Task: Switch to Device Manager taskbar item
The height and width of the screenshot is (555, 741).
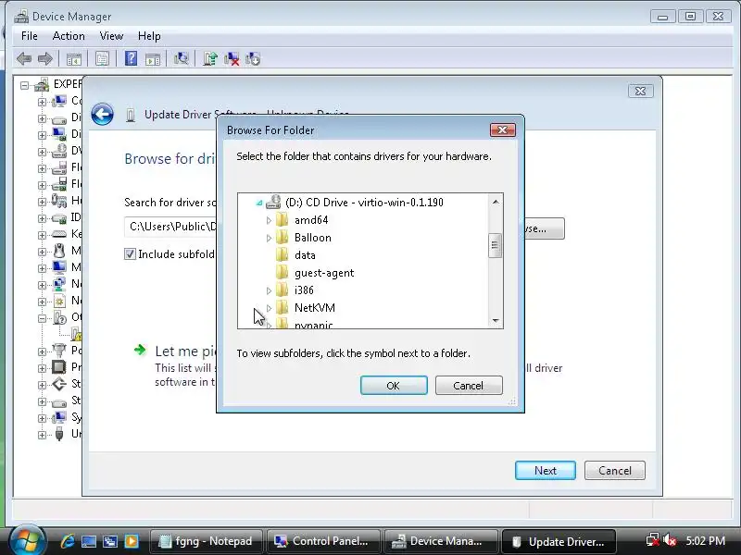Action: coord(441,541)
